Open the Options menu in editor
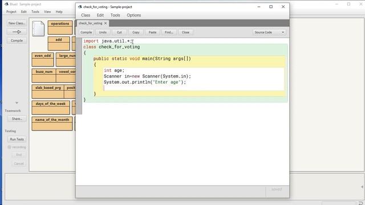Viewport: 365px width, 205px height. 133,15
